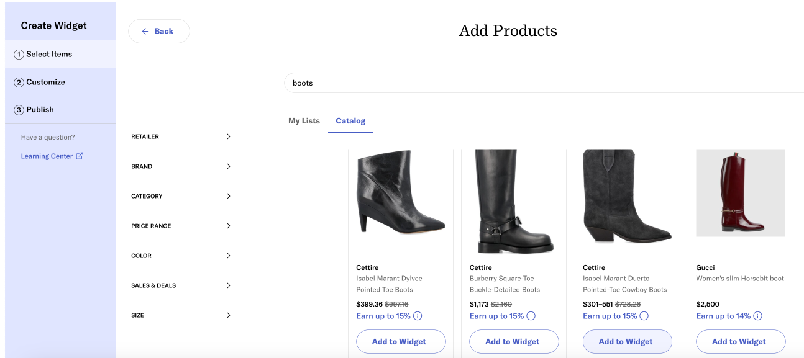Expand the SALES & DEALS filter
The height and width of the screenshot is (358, 804).
[181, 285]
